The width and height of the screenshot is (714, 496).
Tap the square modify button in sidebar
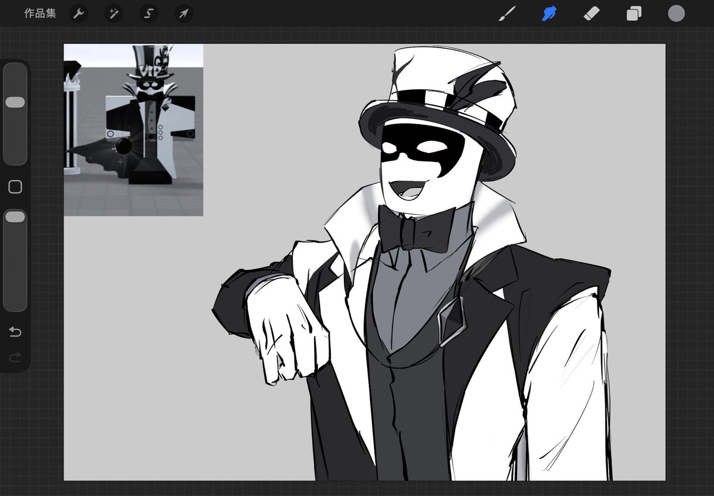[15, 187]
